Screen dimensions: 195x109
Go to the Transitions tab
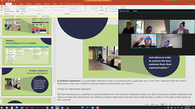click(x=29, y=4)
